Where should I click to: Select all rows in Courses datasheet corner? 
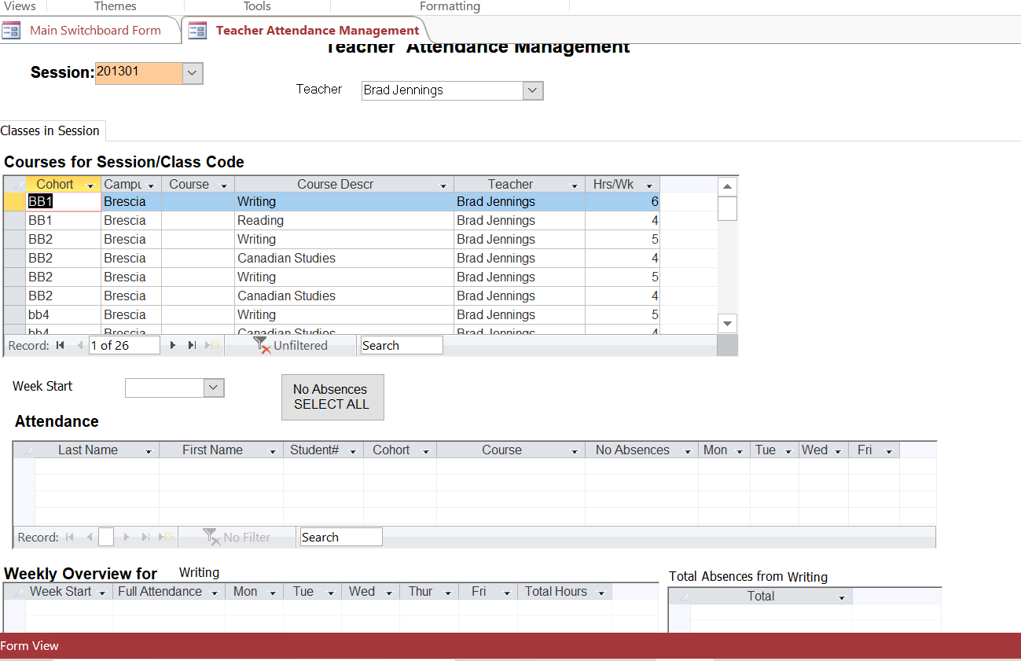coord(14,185)
